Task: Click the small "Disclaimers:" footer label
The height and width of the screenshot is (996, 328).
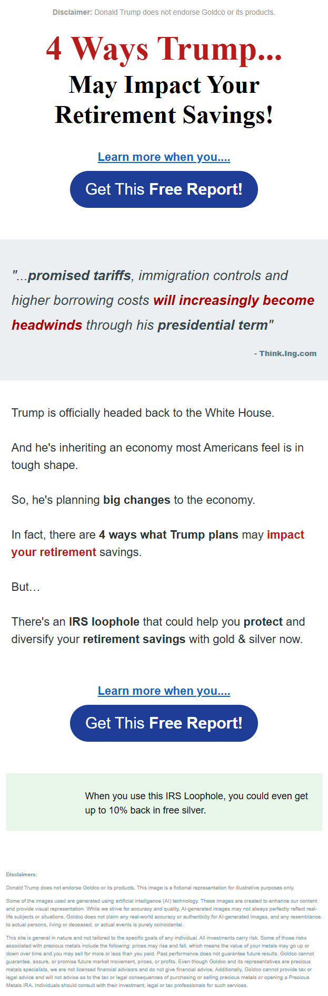Action: click(x=22, y=875)
